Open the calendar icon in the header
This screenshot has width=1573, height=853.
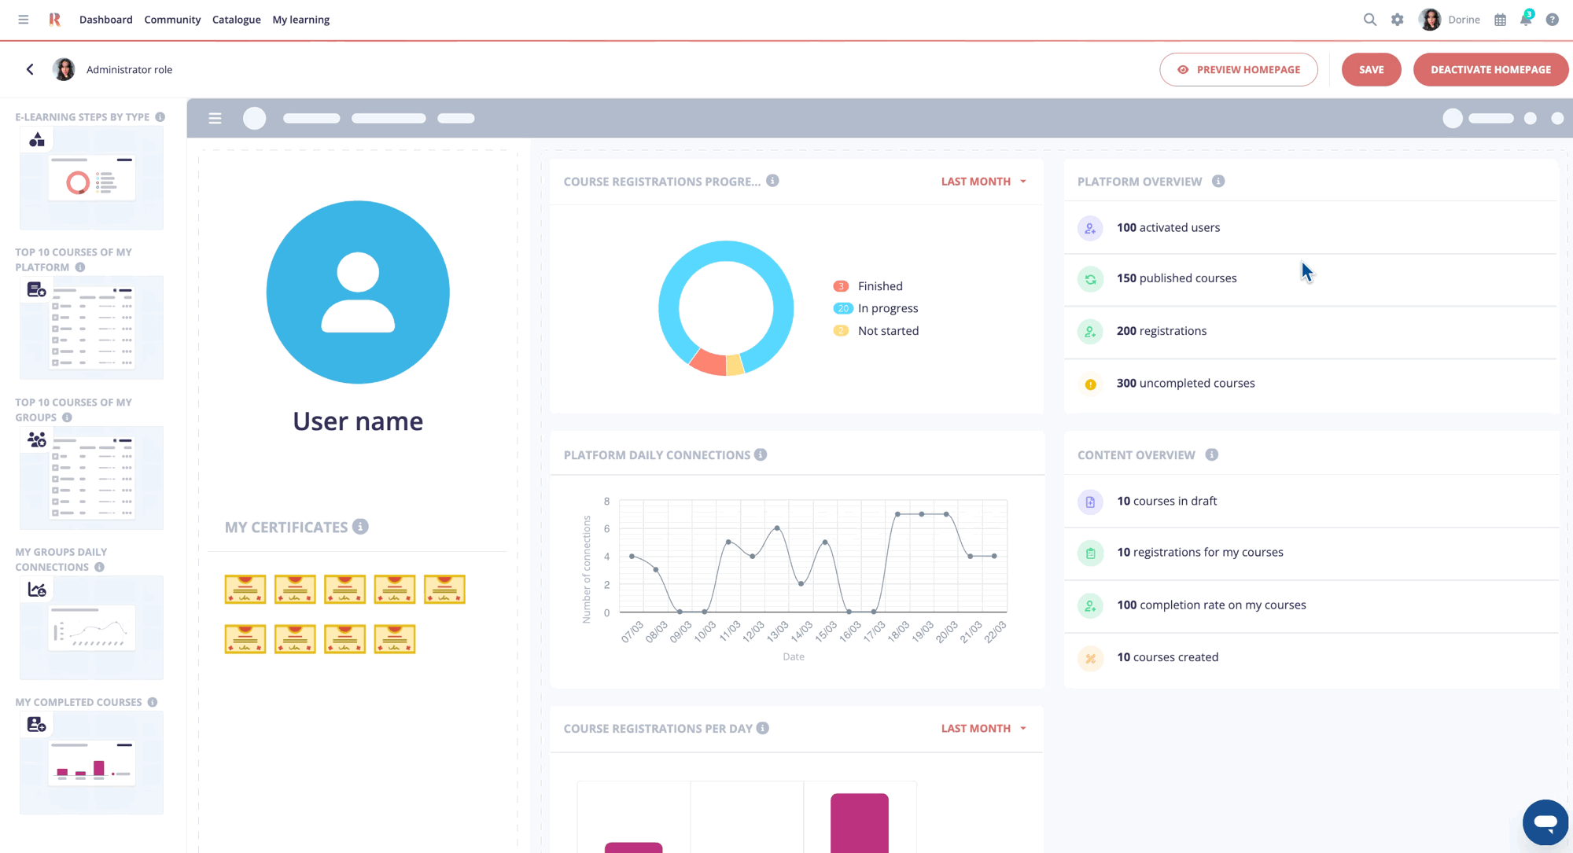[1501, 20]
